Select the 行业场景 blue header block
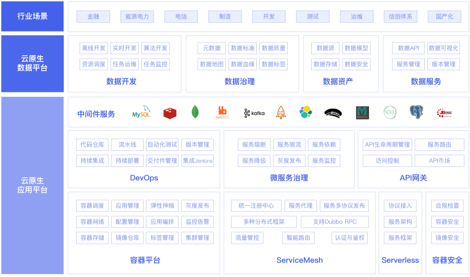Screen dimensions: 470x277 [32, 16]
